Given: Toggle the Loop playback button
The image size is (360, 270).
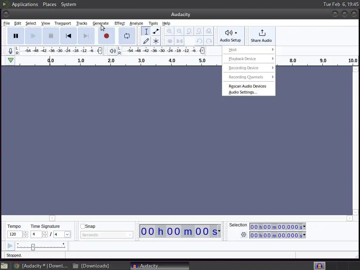Looking at the screenshot, I should pos(127,36).
